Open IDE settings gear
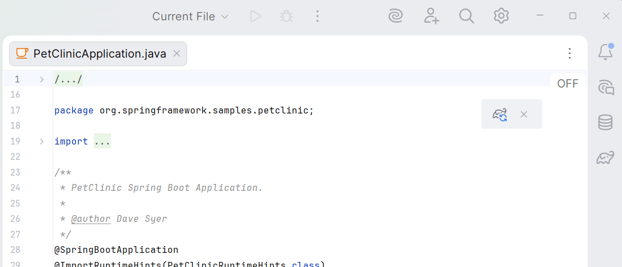Viewport: 622px width, 267px height. click(502, 16)
